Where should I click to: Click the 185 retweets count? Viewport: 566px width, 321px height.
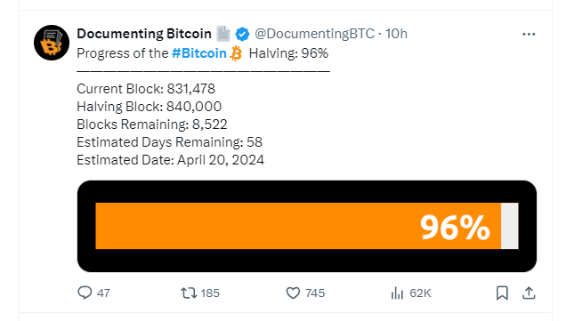210,293
